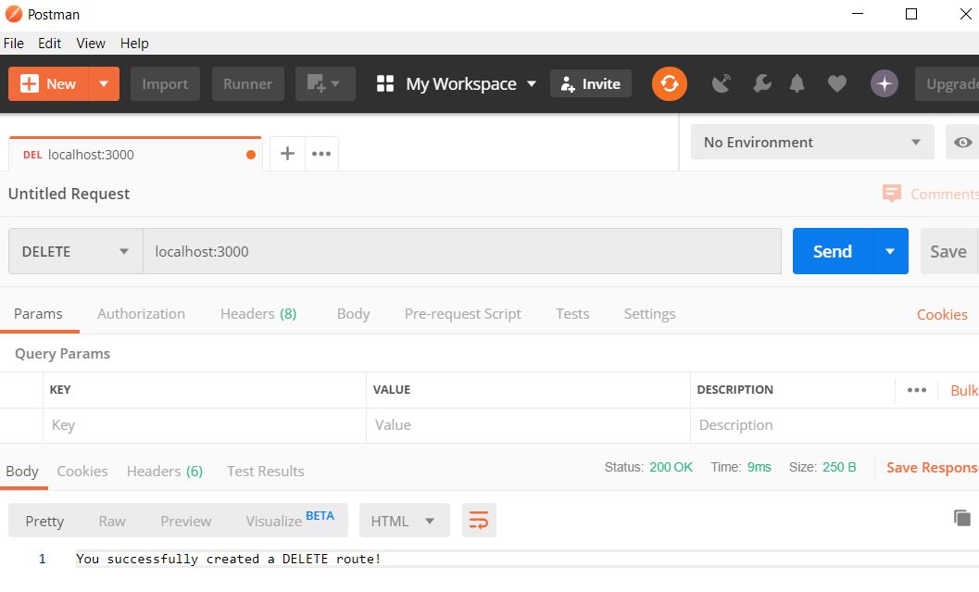Switch response view to Preview
This screenshot has height=592, width=979.
pyautogui.click(x=185, y=521)
